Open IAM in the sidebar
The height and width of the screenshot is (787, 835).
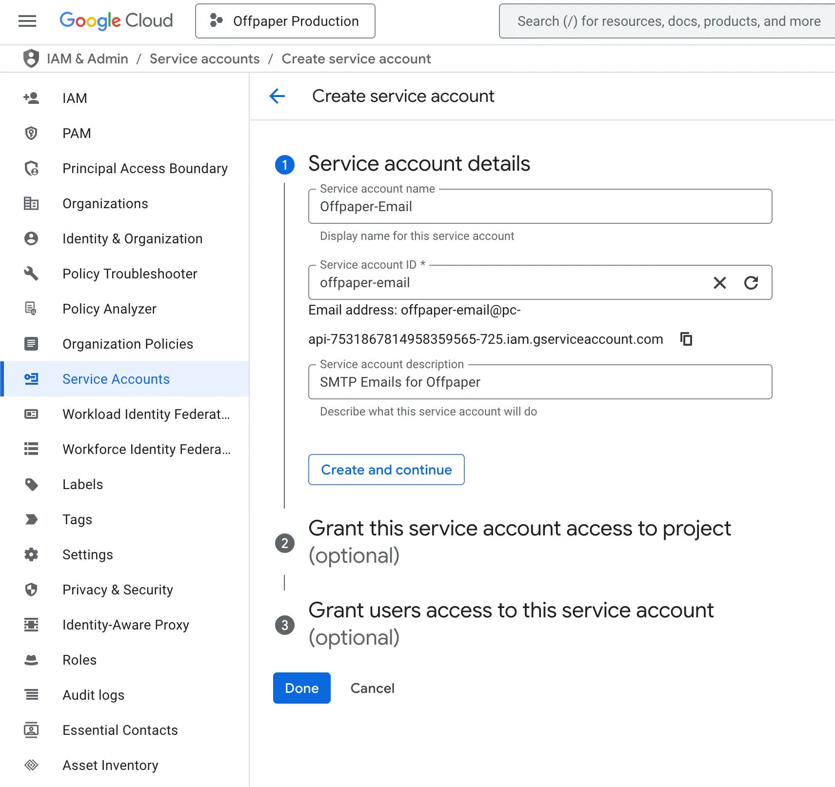click(75, 98)
